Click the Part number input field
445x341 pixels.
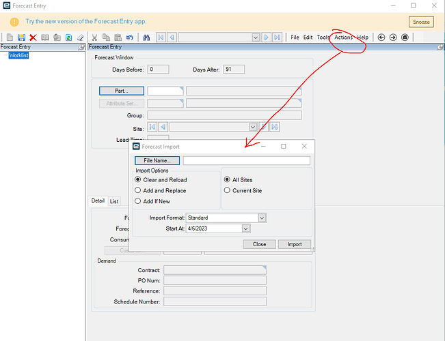pos(165,91)
